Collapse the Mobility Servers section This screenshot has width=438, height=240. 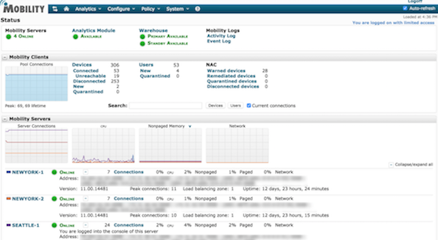pyautogui.click(x=5, y=119)
